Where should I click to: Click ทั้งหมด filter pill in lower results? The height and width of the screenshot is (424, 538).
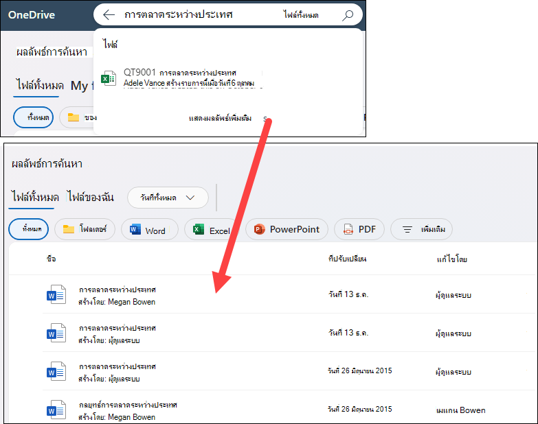pos(28,229)
